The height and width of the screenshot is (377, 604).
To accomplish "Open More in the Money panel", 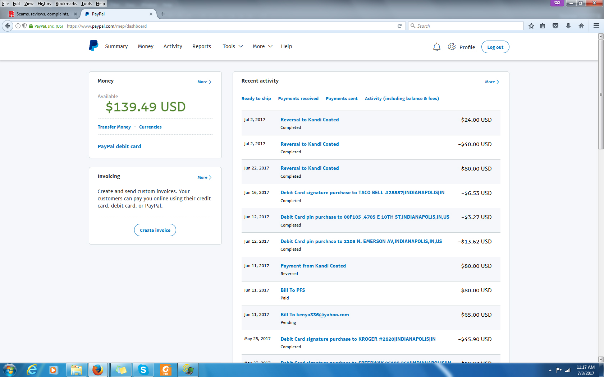I will coord(204,82).
